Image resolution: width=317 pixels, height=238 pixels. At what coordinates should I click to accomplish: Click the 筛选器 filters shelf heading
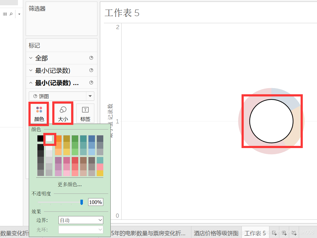[x=37, y=8]
